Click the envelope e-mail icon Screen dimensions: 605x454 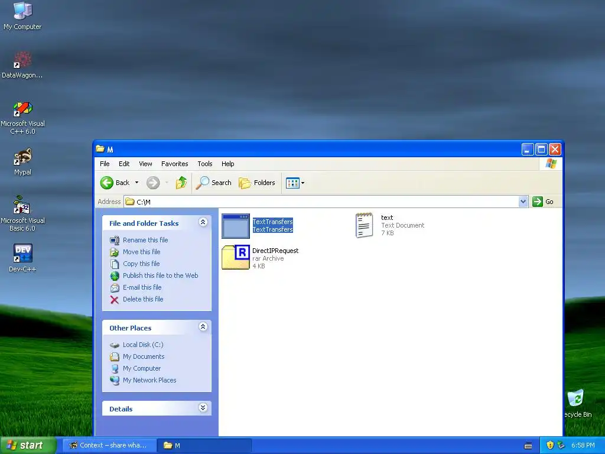pos(115,288)
